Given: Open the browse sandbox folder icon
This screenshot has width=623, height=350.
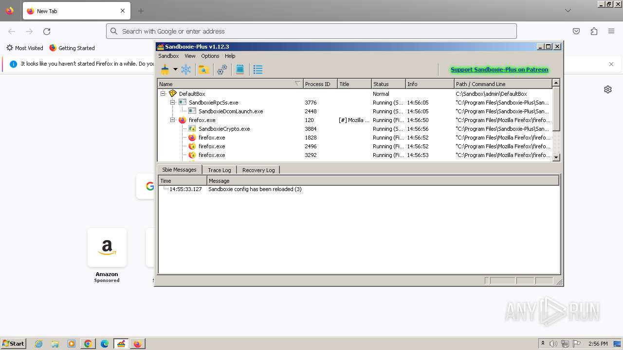Looking at the screenshot, I should click(x=204, y=70).
